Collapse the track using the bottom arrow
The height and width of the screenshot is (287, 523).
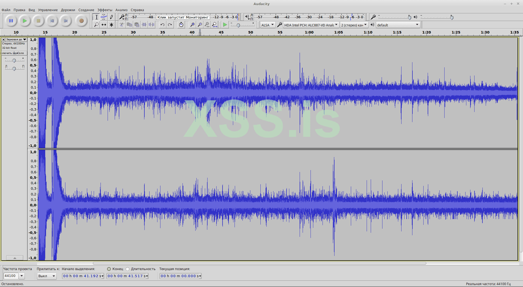(15, 258)
